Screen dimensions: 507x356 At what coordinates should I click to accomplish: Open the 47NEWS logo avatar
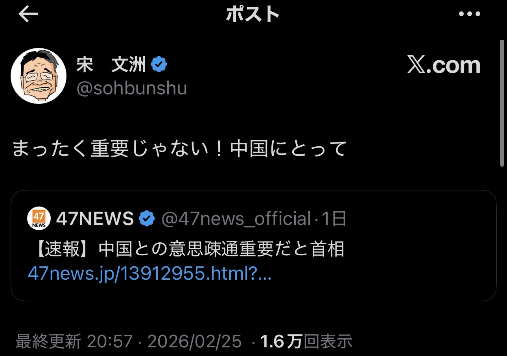point(39,218)
